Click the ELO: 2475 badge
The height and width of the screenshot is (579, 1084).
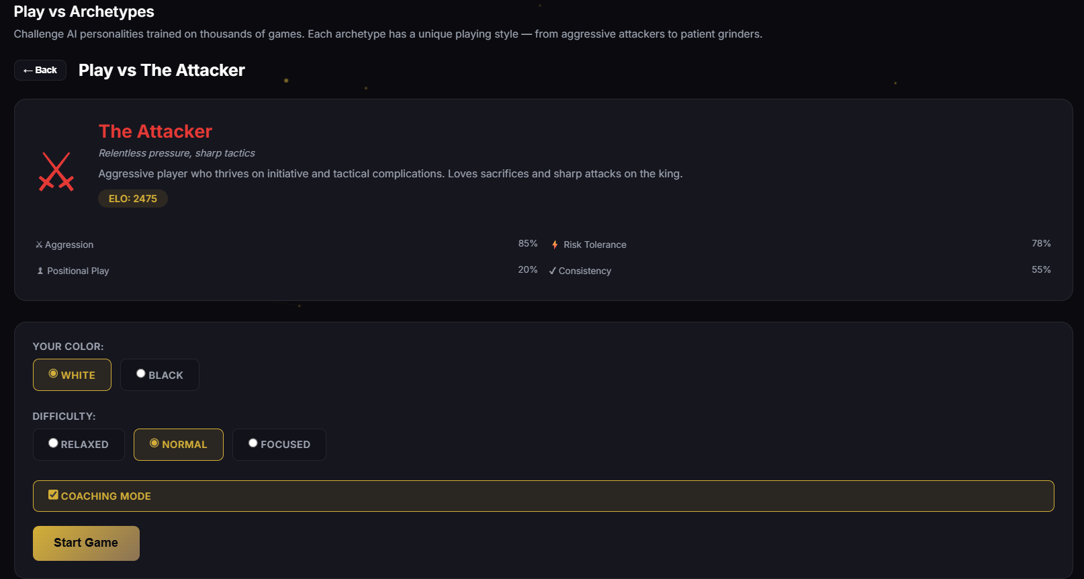pos(133,199)
